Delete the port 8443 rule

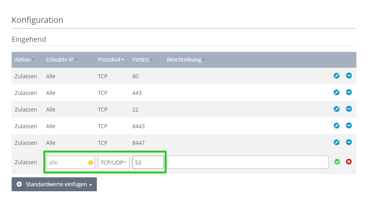click(349, 125)
